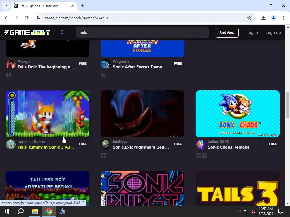290x217 pixels.
Task: Open File Explorer from taskbar
Action: pyautogui.click(x=35, y=211)
